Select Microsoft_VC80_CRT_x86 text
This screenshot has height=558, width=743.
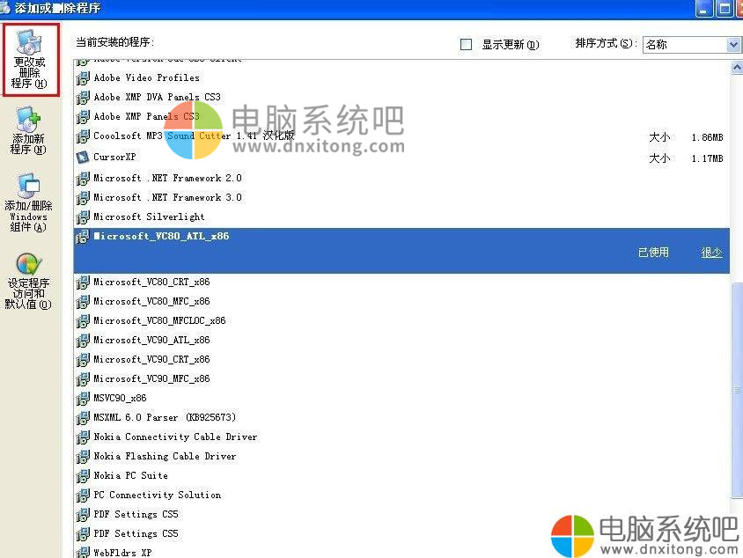pyautogui.click(x=151, y=283)
